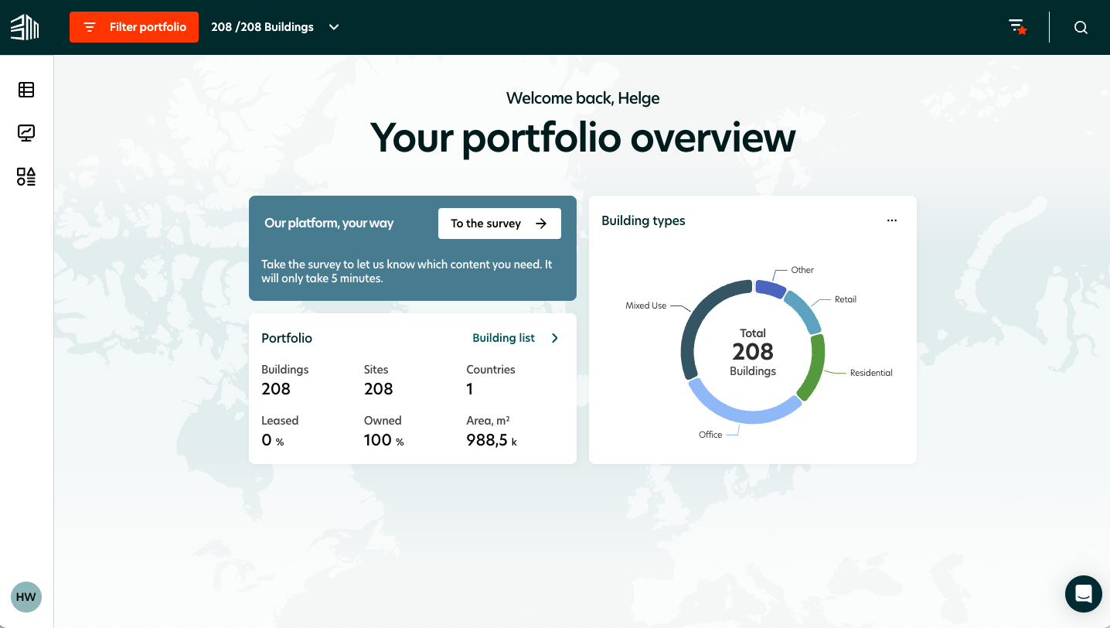Click the Countries value 1
This screenshot has height=628, width=1110.
click(470, 389)
